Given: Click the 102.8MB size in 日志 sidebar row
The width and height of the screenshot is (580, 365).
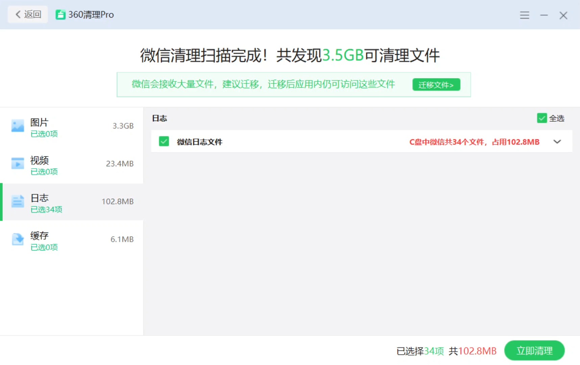Looking at the screenshot, I should (118, 202).
